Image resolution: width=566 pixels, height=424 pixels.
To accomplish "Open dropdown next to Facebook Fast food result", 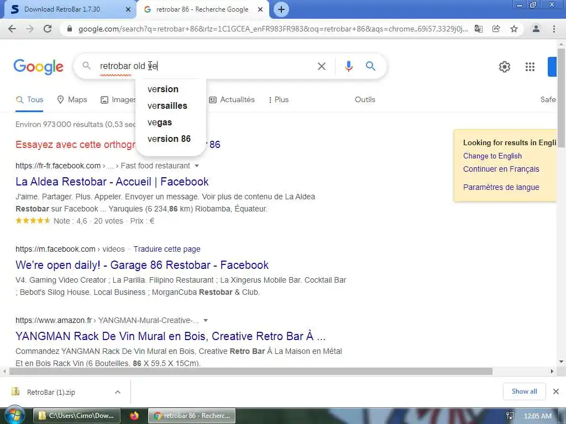I will point(197,166).
